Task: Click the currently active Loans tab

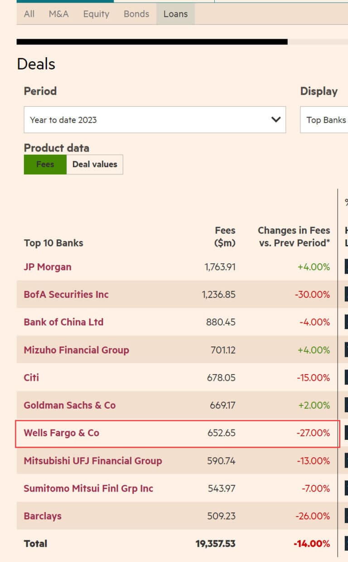Action: pyautogui.click(x=175, y=14)
